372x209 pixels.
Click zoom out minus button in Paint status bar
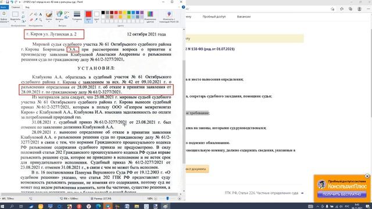coord(156,199)
